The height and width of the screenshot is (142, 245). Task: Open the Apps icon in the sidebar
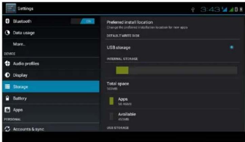click(7, 110)
